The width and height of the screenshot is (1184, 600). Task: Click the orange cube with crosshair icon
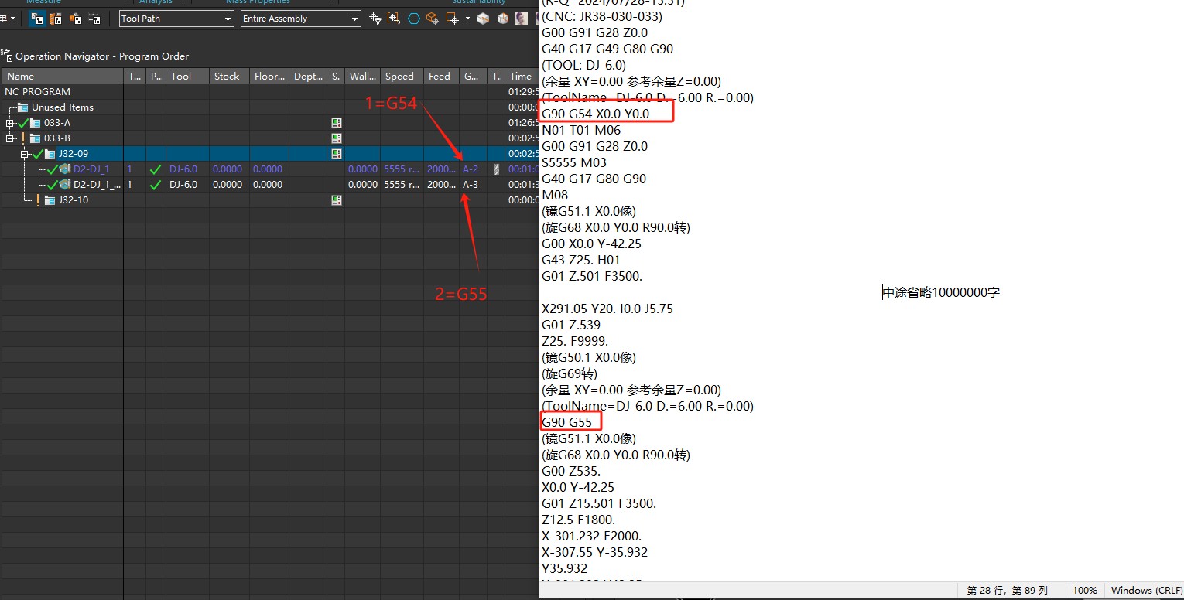pos(433,19)
